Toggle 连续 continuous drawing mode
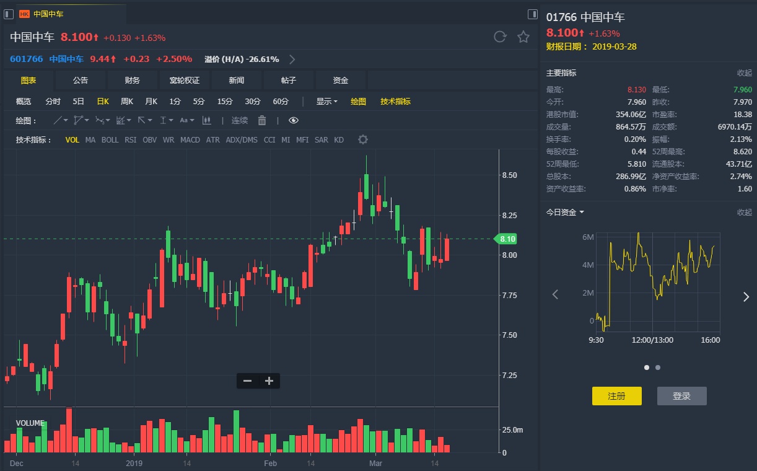 click(x=240, y=120)
